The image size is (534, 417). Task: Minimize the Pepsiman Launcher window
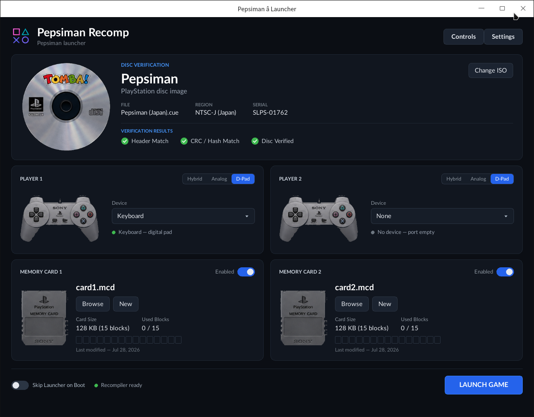482,8
